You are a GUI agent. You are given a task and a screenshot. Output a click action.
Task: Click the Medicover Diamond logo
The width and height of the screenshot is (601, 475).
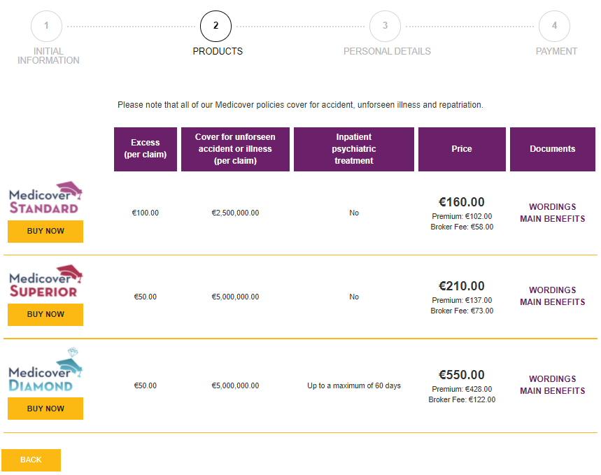tap(45, 371)
